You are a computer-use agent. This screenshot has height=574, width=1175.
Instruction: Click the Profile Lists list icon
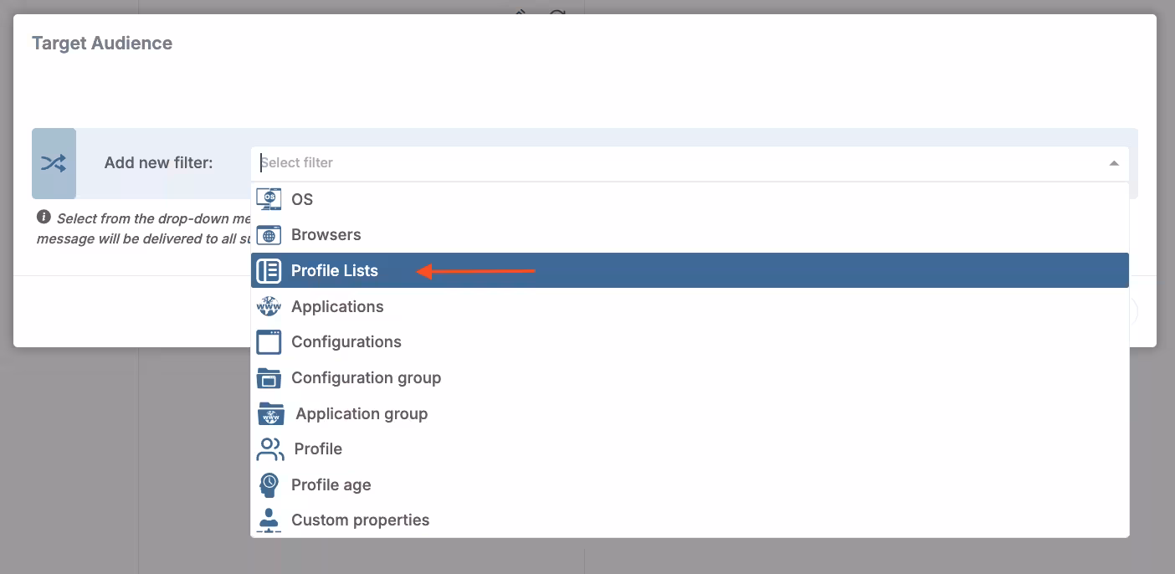(269, 270)
